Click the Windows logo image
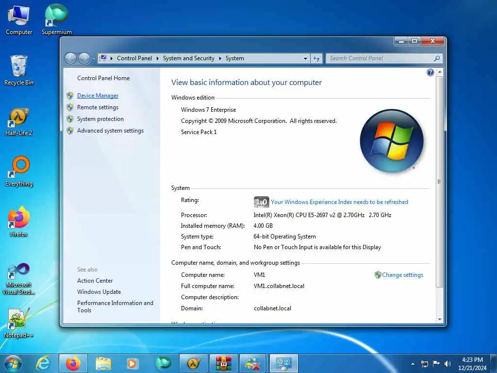Image resolution: width=497 pixels, height=373 pixels. (x=392, y=141)
